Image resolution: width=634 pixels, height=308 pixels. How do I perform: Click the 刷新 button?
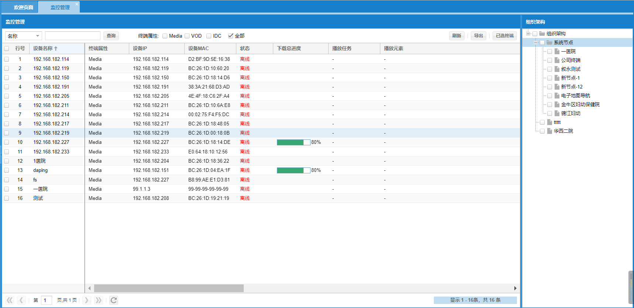pos(457,36)
